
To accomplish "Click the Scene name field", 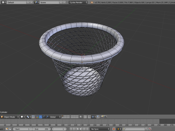I will tap(49, 2).
